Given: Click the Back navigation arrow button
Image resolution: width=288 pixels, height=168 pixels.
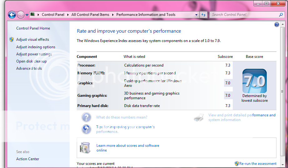Looking at the screenshot, I should (x=12, y=15).
